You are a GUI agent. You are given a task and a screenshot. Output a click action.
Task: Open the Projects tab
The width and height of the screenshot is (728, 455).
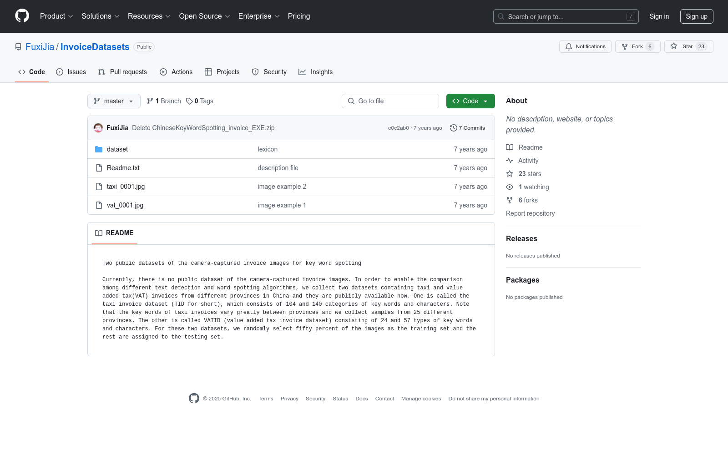(x=222, y=72)
